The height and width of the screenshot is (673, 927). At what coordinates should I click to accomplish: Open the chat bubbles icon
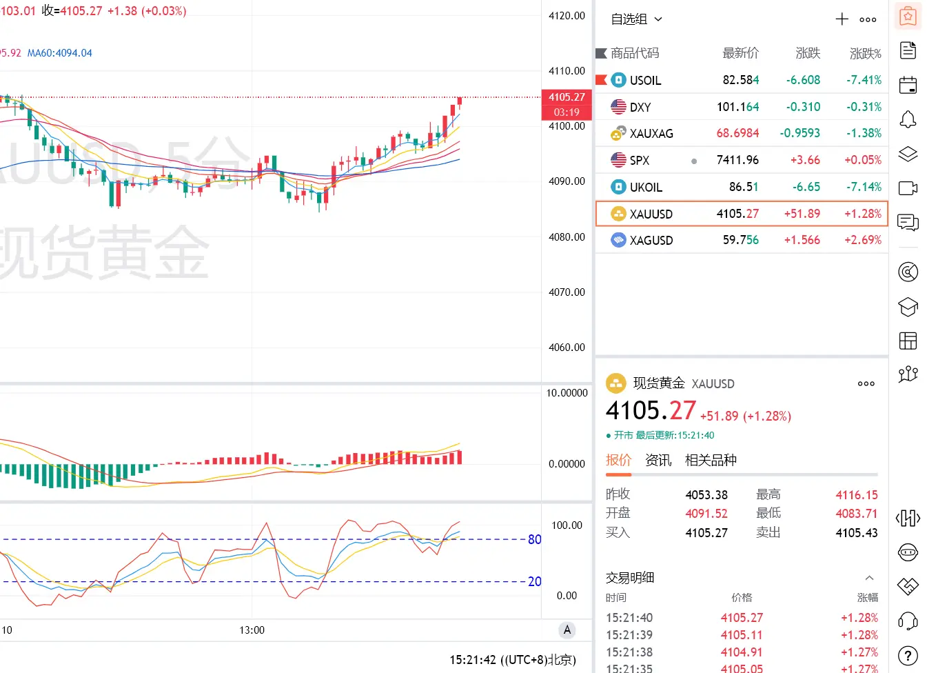click(x=908, y=222)
